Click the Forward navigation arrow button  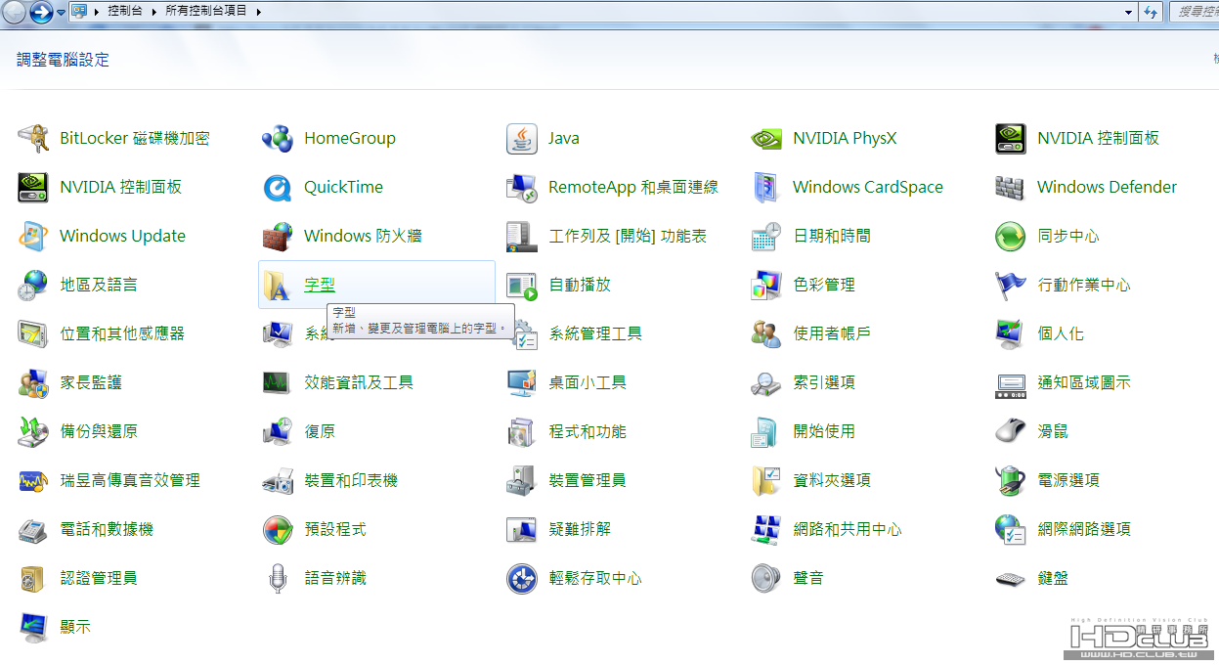[x=40, y=13]
